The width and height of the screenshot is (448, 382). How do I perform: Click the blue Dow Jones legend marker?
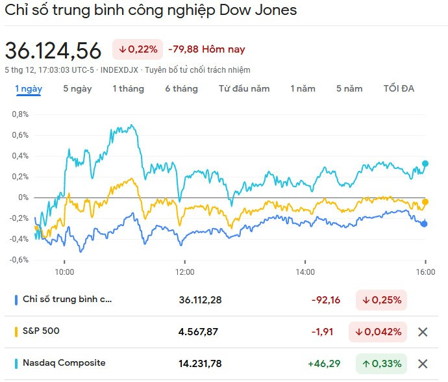(x=16, y=300)
